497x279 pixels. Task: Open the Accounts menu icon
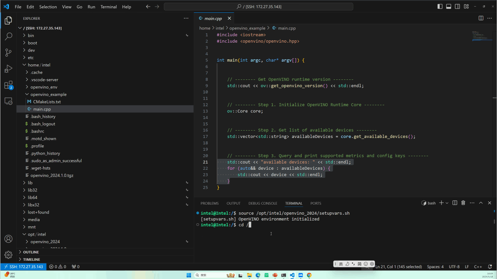point(8,239)
